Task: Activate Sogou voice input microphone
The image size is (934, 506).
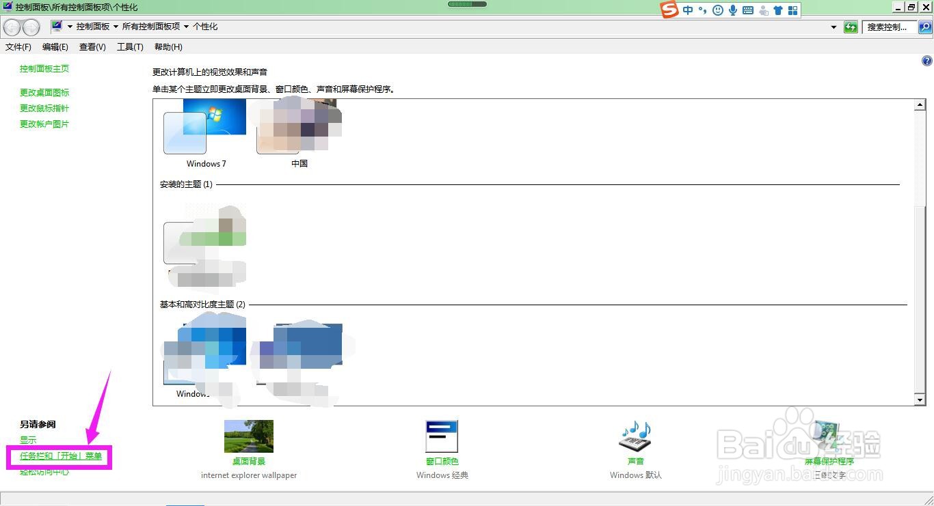Action: (x=733, y=10)
